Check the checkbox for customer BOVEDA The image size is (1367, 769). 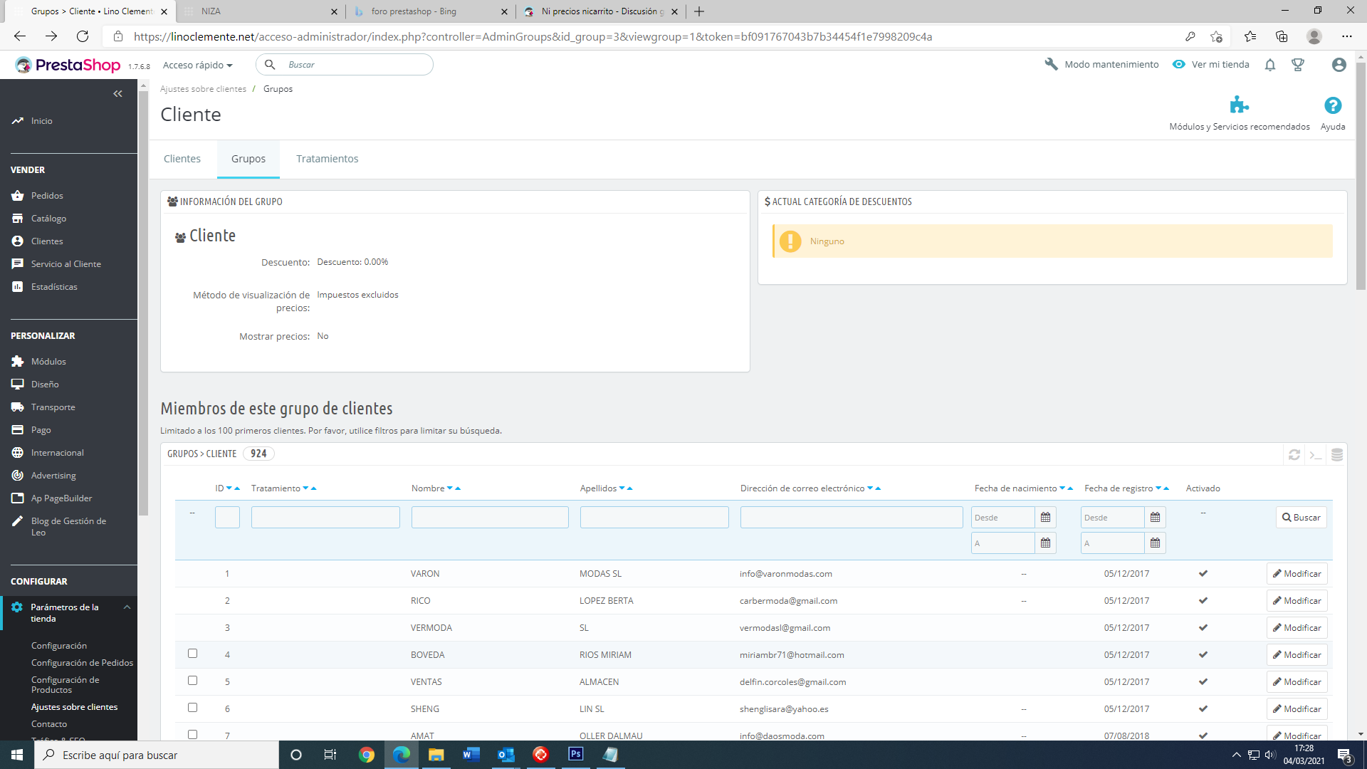pyautogui.click(x=192, y=654)
